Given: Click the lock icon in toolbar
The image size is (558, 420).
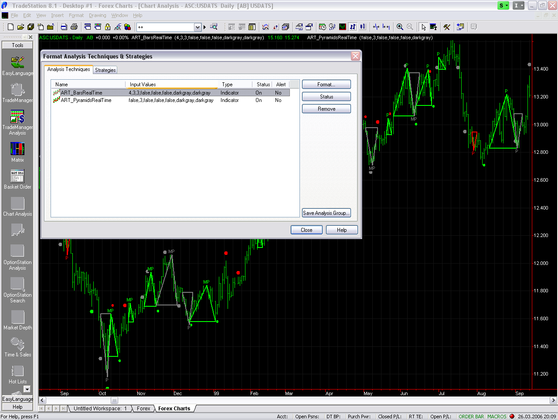Looking at the screenshot, I should [x=108, y=27].
